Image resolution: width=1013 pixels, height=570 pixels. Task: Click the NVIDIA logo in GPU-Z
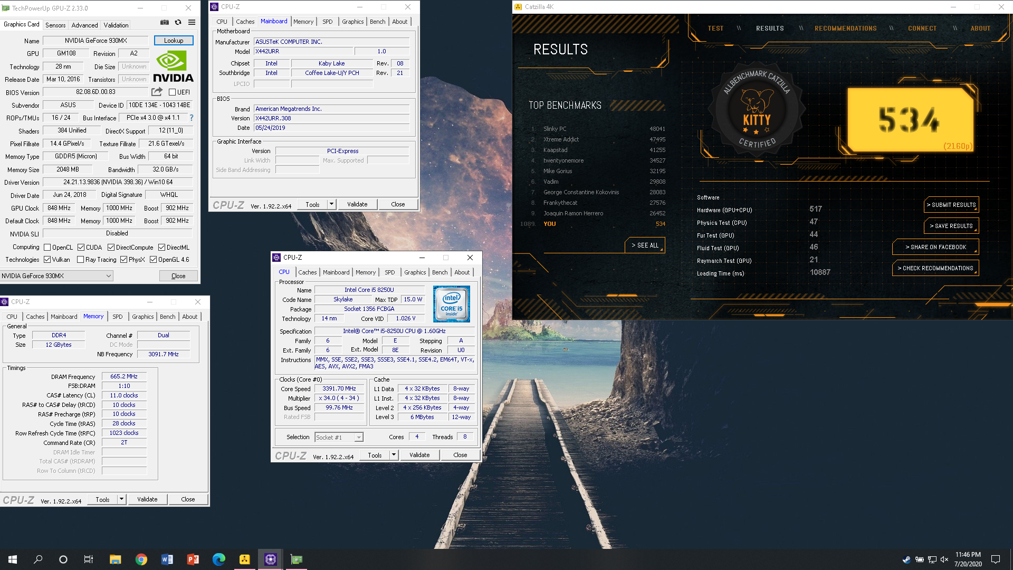click(x=173, y=66)
